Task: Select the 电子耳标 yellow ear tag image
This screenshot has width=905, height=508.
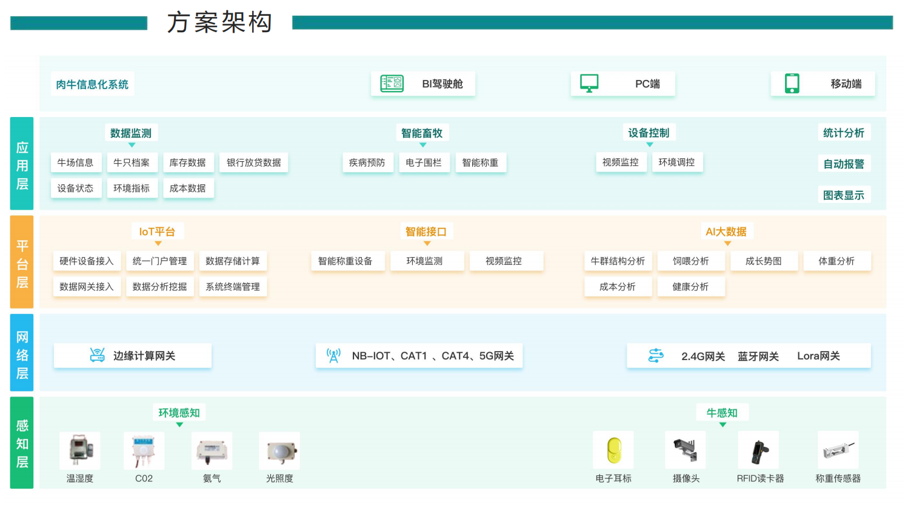Action: tap(613, 450)
